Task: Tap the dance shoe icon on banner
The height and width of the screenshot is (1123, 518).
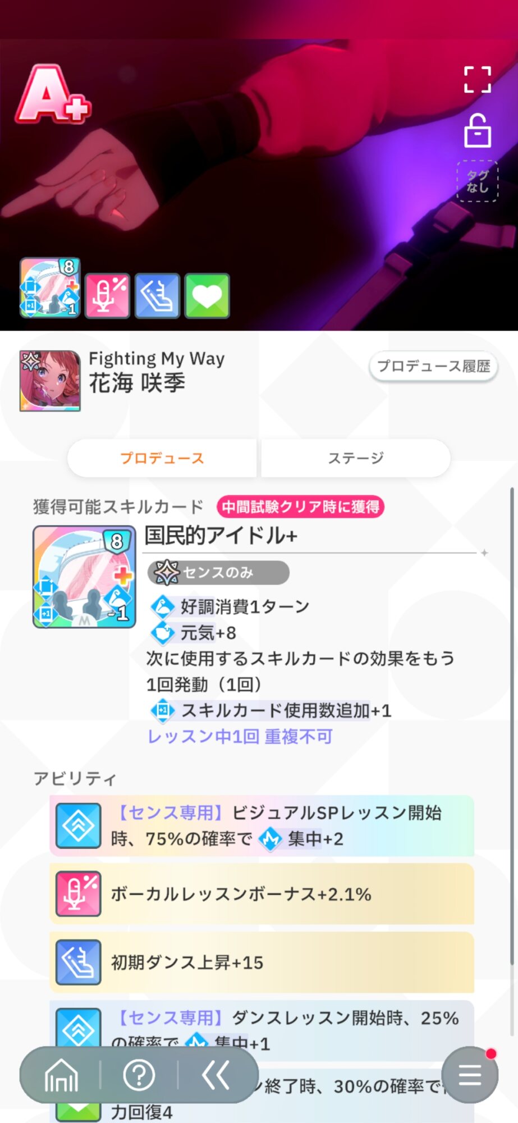Action: [157, 296]
